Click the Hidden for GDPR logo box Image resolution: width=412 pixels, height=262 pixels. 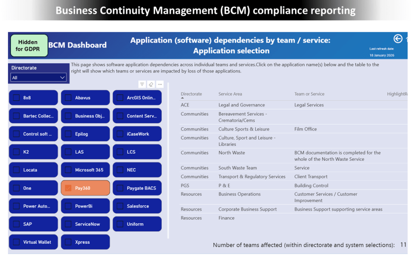click(29, 46)
